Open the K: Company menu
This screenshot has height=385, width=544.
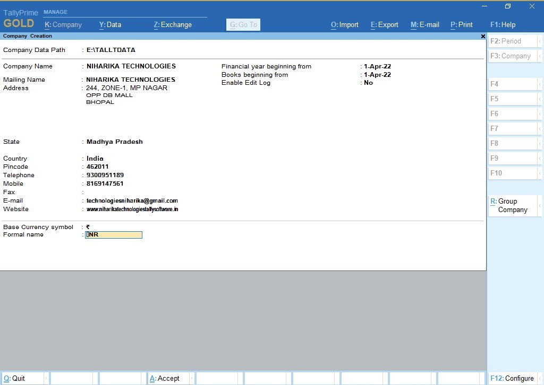[63, 24]
